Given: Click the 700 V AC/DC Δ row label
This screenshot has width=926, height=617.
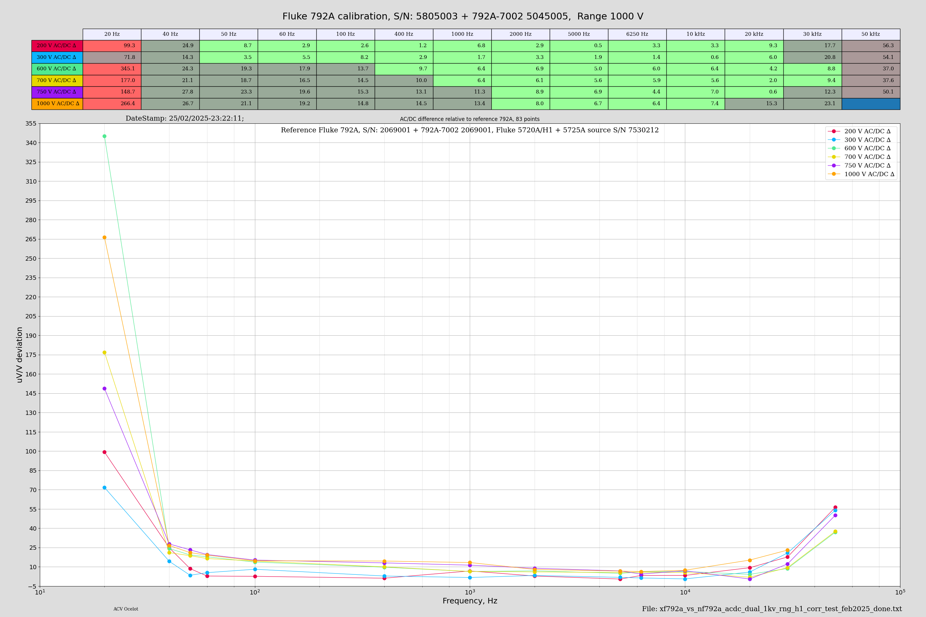Looking at the screenshot, I should point(57,81).
